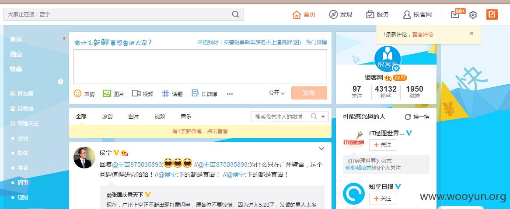
Task: Open 侯宁's avatar thumbnail
Action: (x=84, y=158)
